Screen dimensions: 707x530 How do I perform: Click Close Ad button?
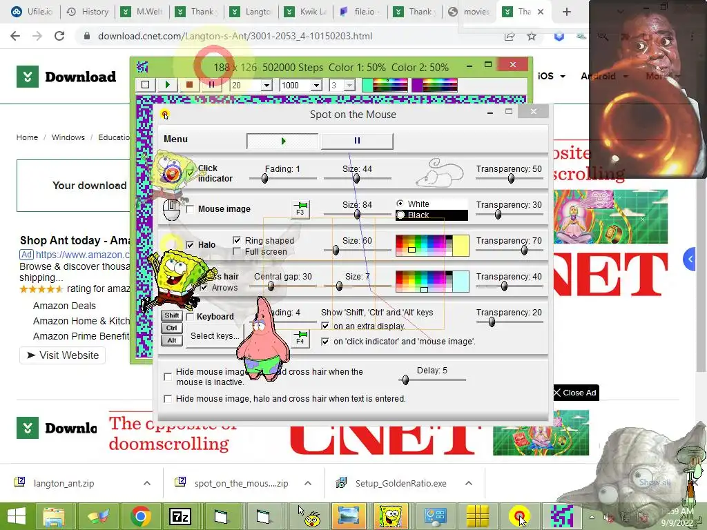575,393
